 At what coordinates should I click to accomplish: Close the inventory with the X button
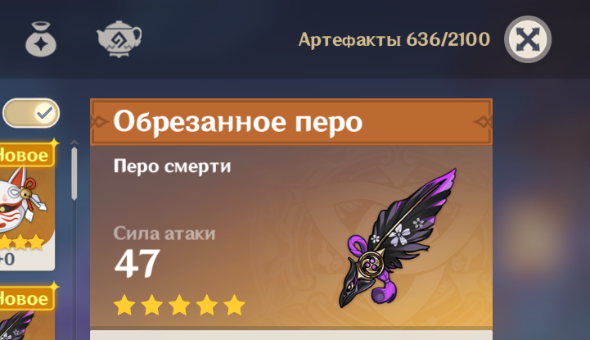[x=528, y=39]
